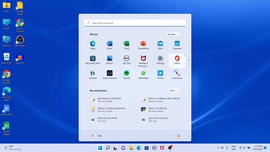Open the notification count badge
Image resolution: width=270 pixels, height=152 pixels.
pos(265,148)
